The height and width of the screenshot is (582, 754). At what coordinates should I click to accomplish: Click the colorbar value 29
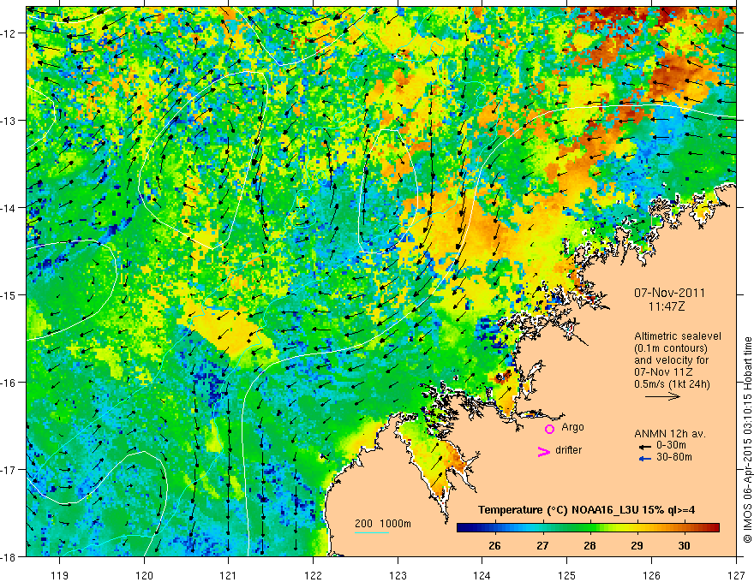[637, 545]
